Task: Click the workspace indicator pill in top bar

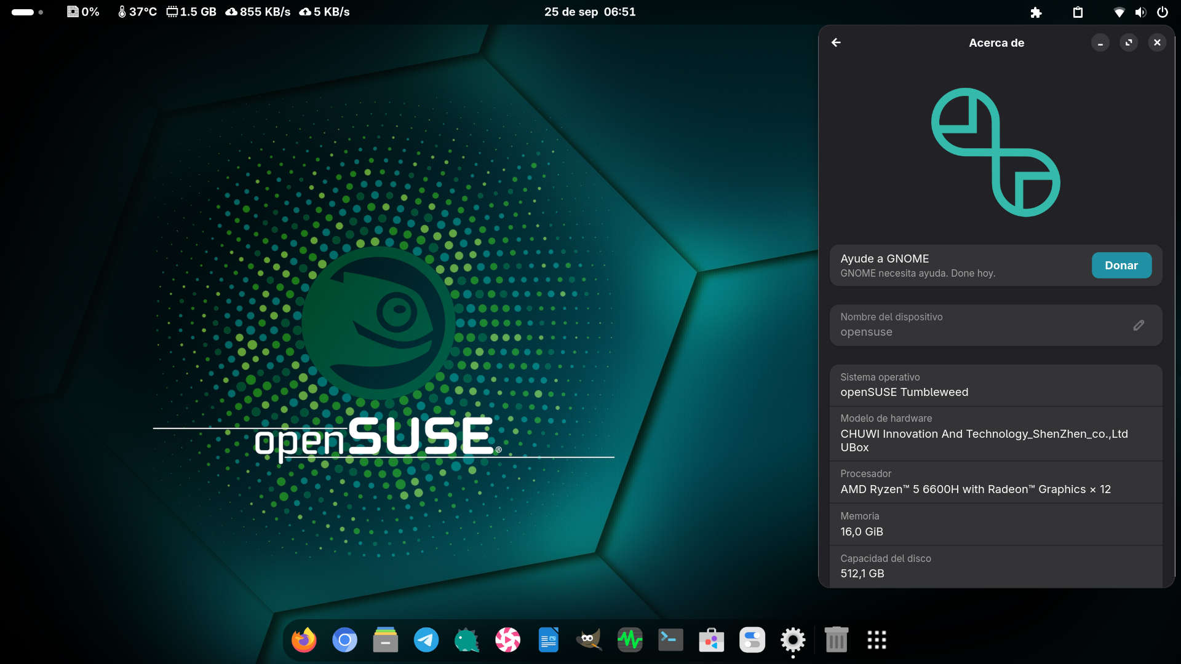Action: pyautogui.click(x=27, y=12)
